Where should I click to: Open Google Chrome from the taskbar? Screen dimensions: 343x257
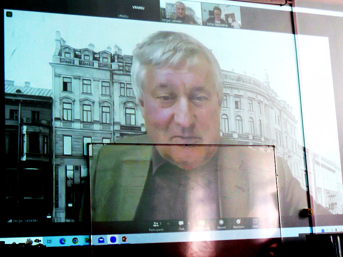pos(75,241)
